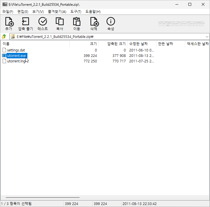The width and height of the screenshot is (210, 207).
Task: Click packed size value 770 717
Action: point(119,61)
